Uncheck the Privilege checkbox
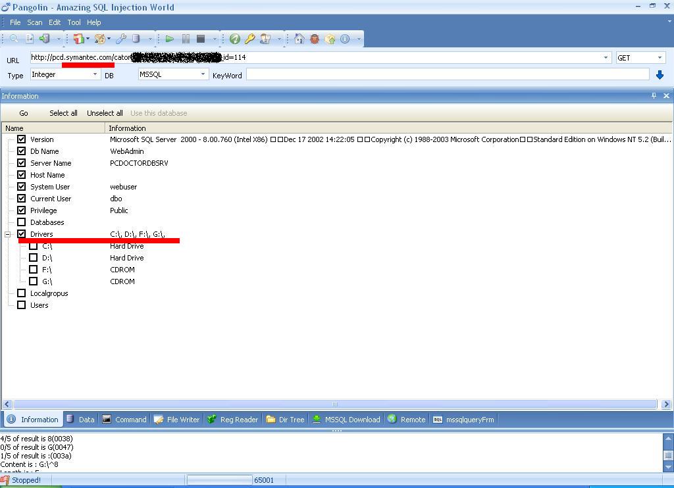This screenshot has width=674, height=488. 21,210
